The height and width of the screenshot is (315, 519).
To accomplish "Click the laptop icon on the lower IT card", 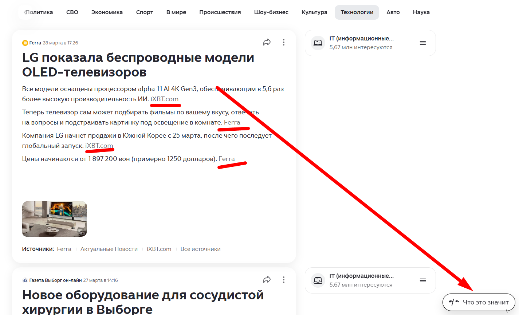I will tap(318, 280).
